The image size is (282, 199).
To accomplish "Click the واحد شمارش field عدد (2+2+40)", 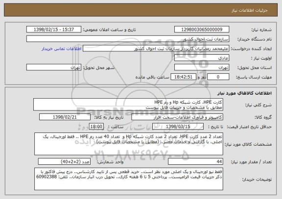I will pos(64,161).
